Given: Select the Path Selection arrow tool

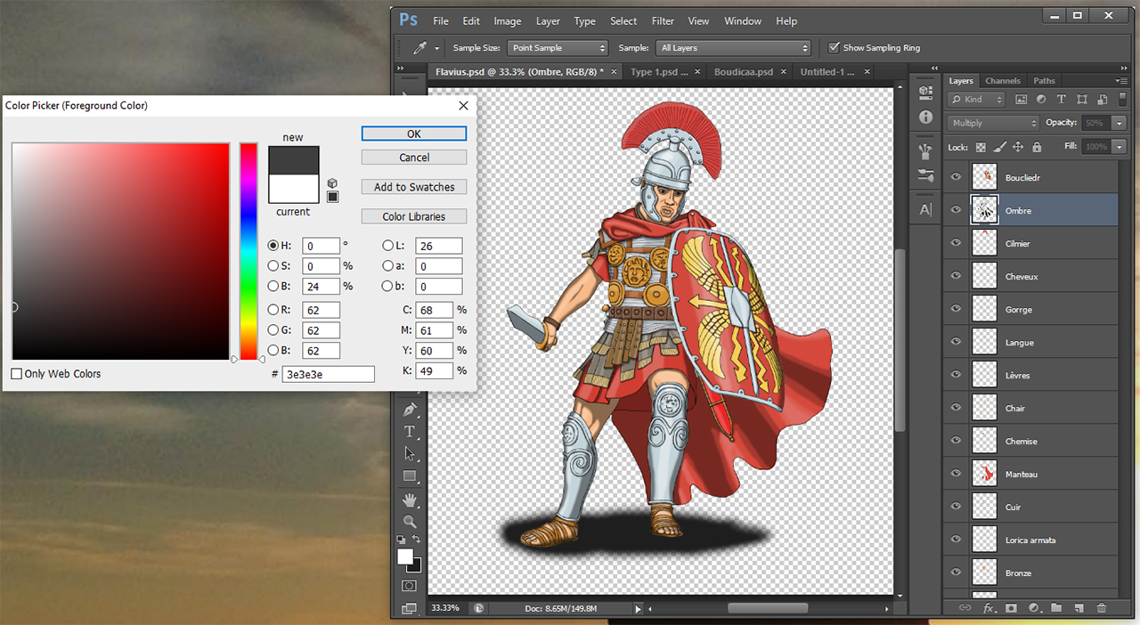Looking at the screenshot, I should tap(410, 454).
